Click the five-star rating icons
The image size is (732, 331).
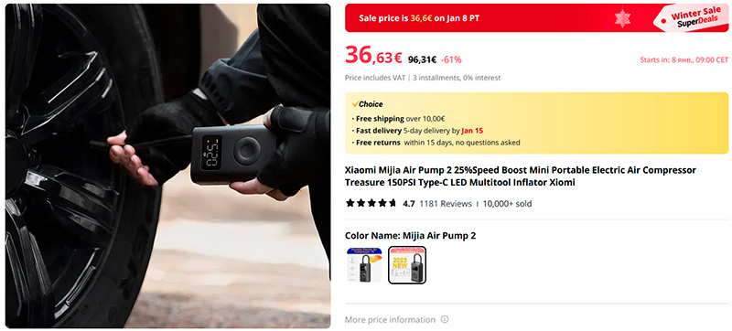point(371,204)
